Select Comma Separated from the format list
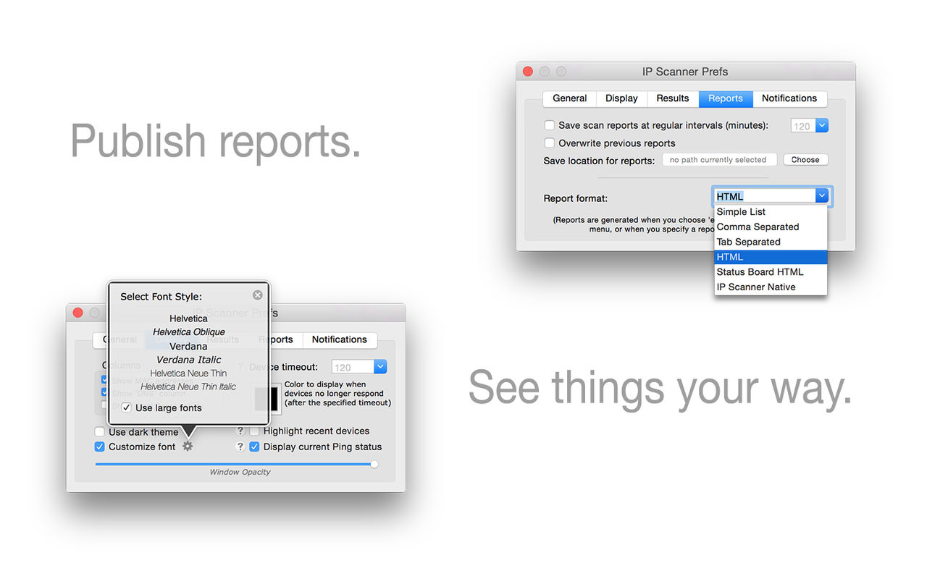Image resolution: width=927 pixels, height=579 pixels. [771, 227]
